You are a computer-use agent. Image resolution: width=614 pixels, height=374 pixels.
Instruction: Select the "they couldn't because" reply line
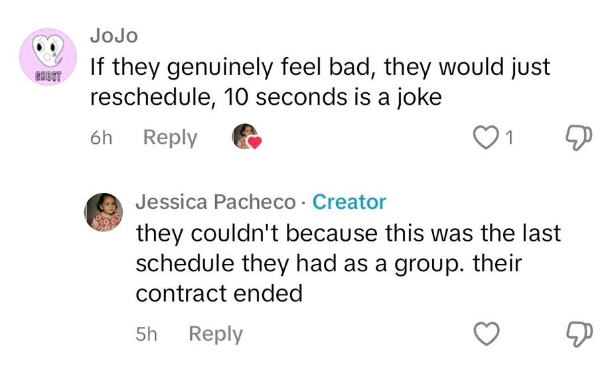(348, 233)
